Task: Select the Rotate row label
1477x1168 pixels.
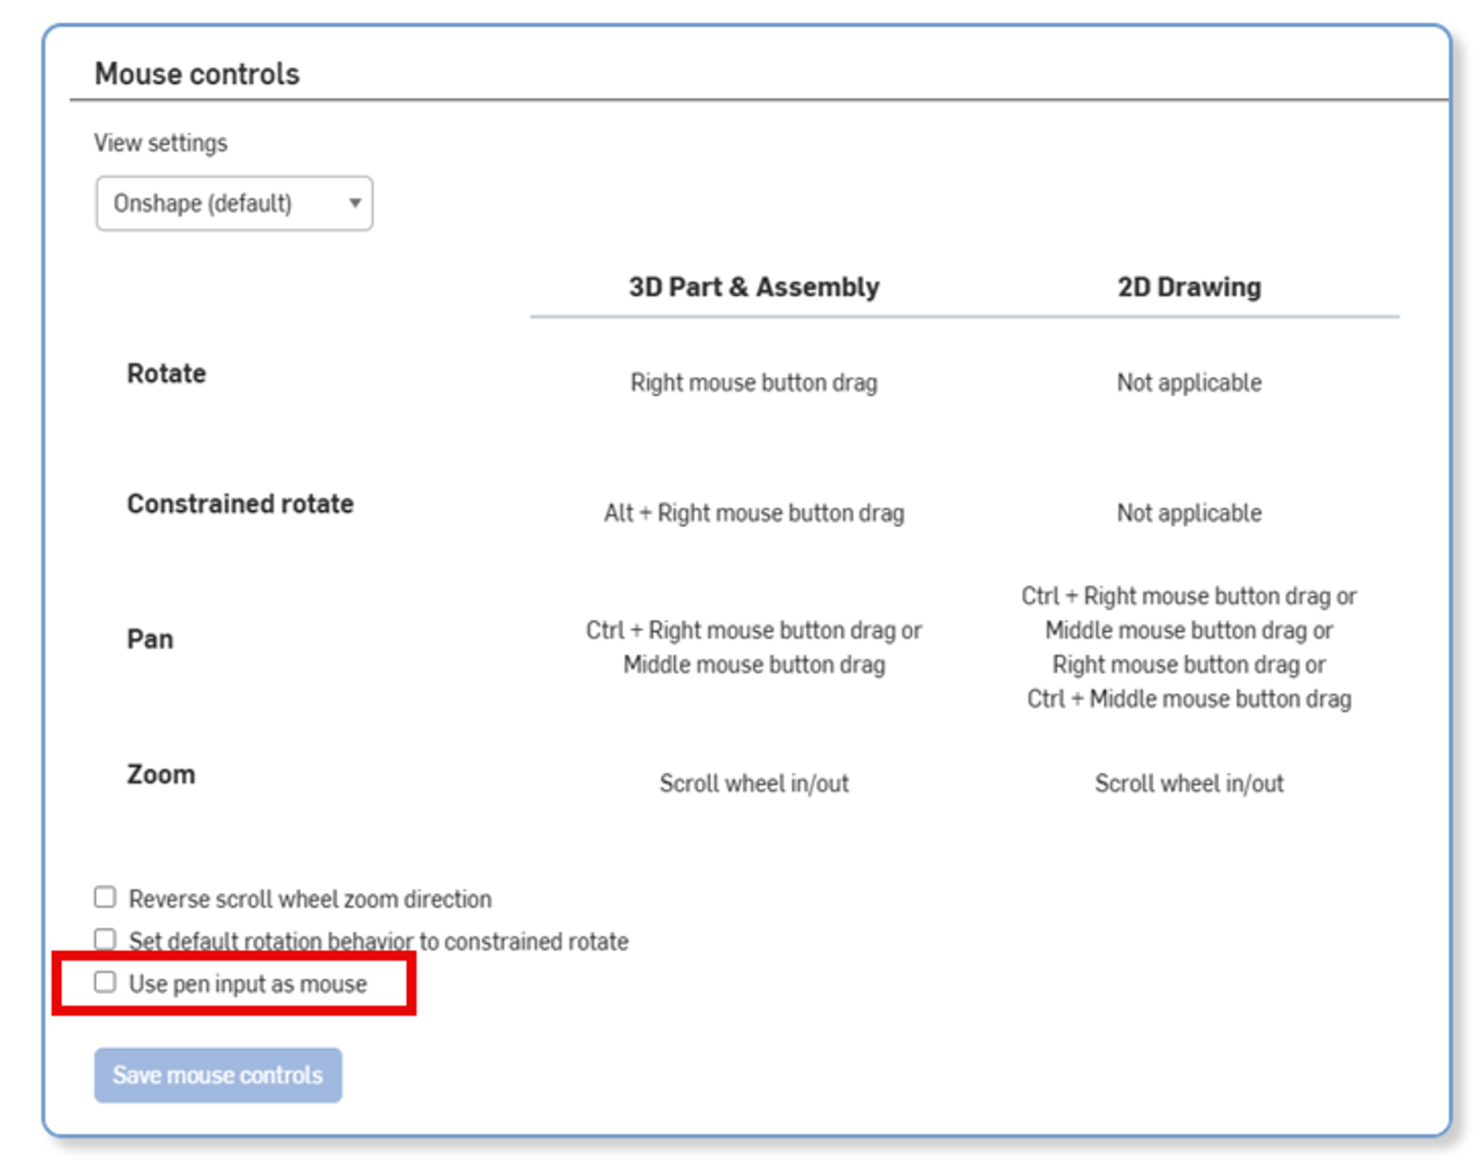Action: (x=165, y=373)
